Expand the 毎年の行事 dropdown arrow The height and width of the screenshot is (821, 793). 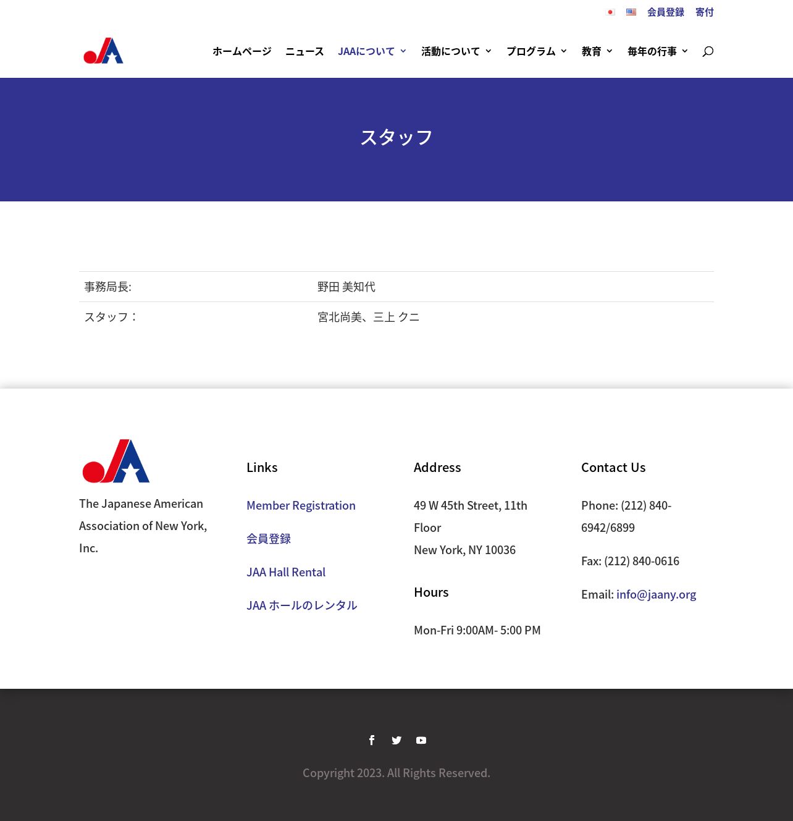point(685,51)
